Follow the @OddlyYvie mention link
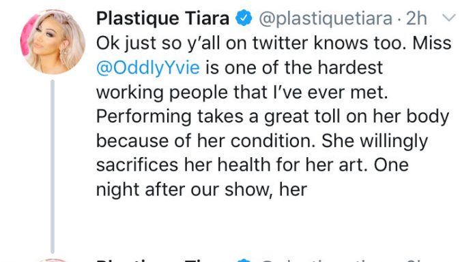This screenshot has height=262, width=475. point(148,67)
